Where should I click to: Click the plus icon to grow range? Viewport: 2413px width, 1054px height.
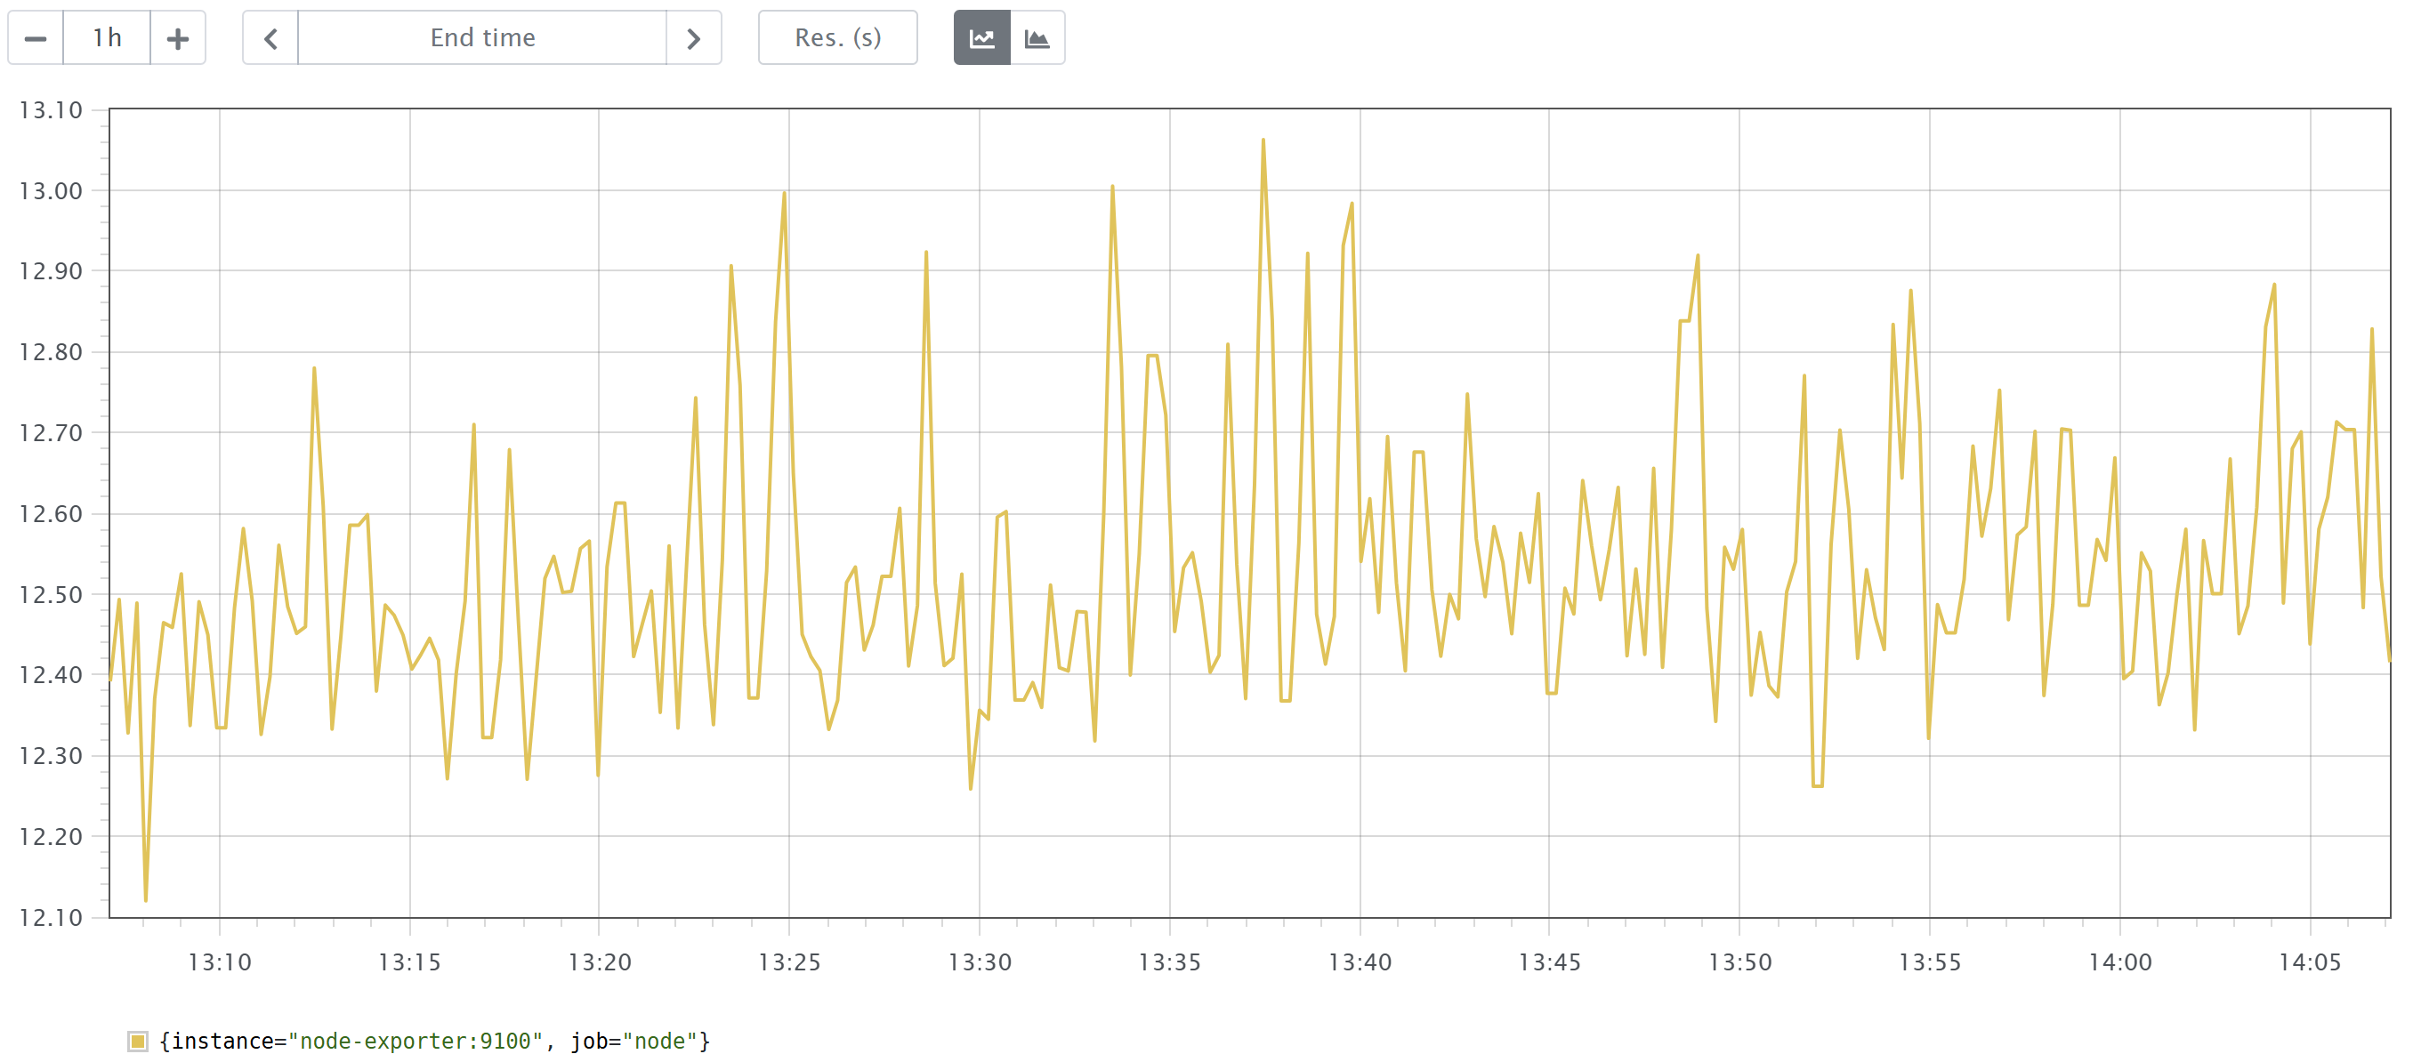pos(178,37)
